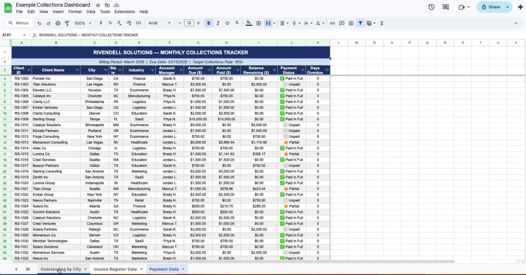Toggle the filter funnel button
The image size is (526, 275).
pos(360,23)
